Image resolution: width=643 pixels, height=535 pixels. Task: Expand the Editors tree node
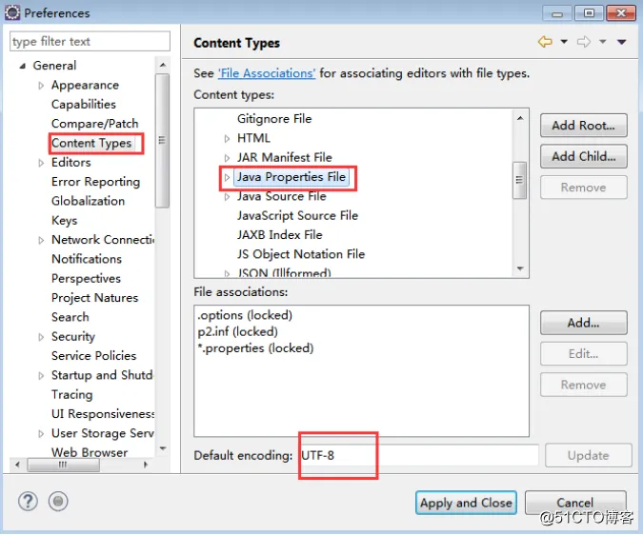click(41, 163)
